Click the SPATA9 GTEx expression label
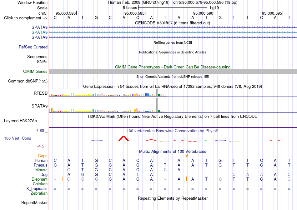The width and height of the screenshot is (297, 210). tap(39, 106)
